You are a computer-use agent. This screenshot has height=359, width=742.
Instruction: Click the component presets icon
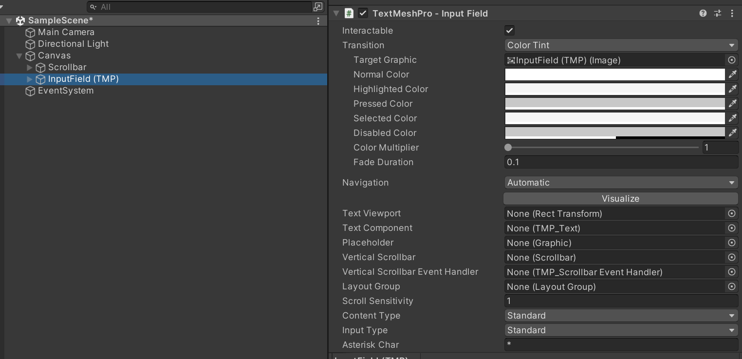717,13
